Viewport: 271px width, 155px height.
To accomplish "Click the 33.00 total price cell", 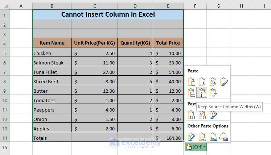I will coord(168,62).
